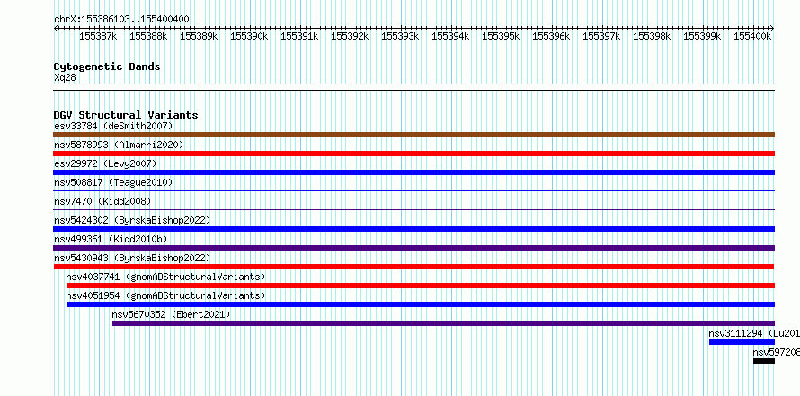Open nsv4037741 (gnomADStructuralVariants) label

(x=165, y=277)
